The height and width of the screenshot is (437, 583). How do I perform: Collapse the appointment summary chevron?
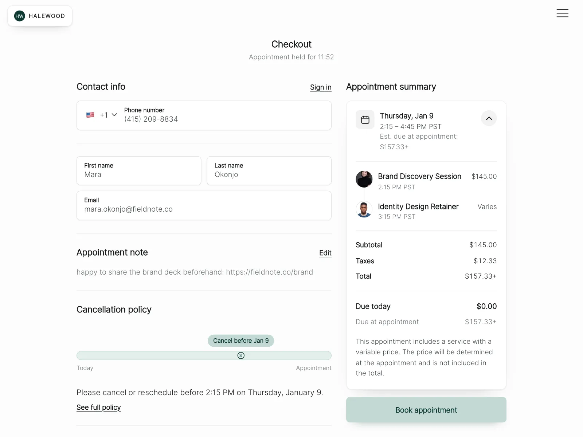coord(489,118)
